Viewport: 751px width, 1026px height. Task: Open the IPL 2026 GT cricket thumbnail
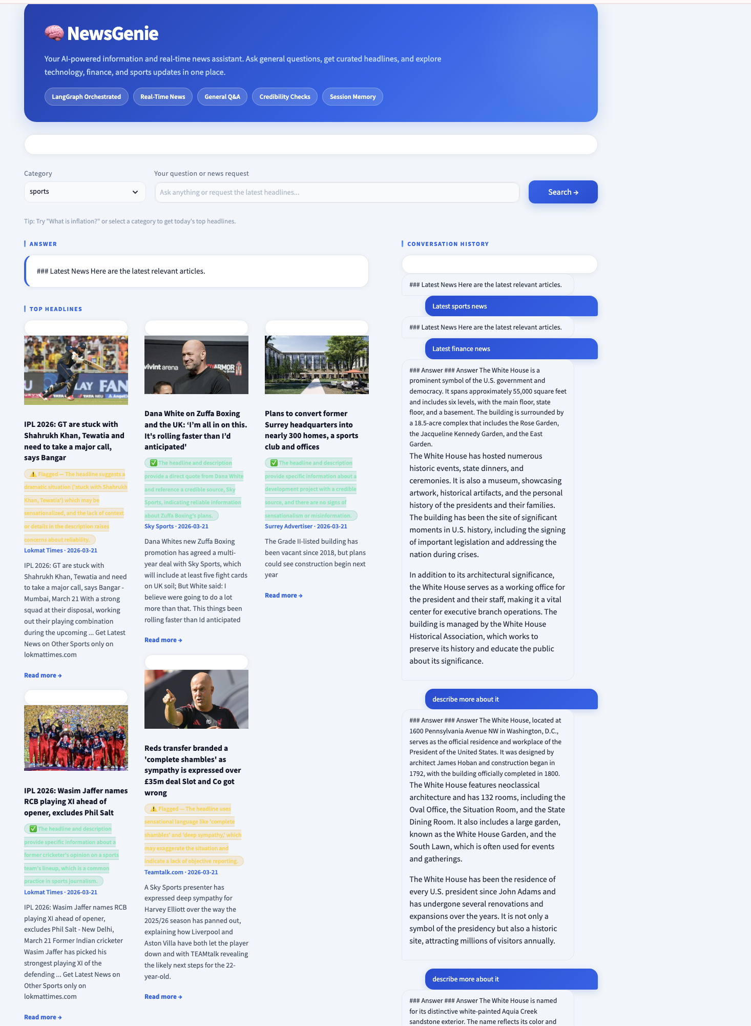(x=76, y=370)
